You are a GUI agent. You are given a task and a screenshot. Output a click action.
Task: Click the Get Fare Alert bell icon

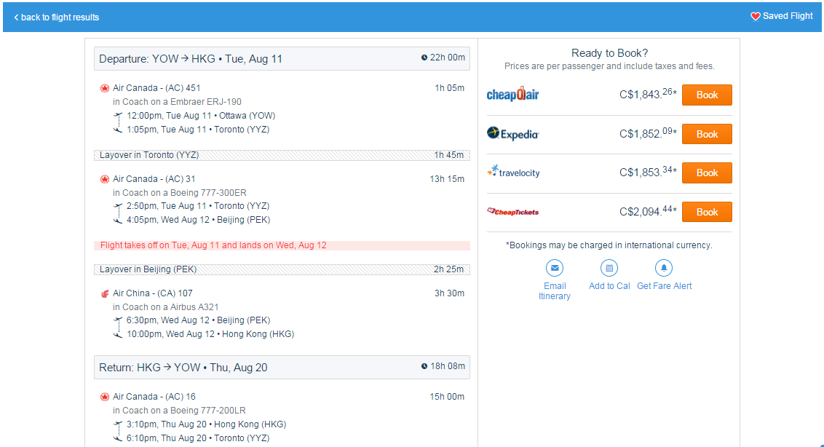pyautogui.click(x=664, y=268)
